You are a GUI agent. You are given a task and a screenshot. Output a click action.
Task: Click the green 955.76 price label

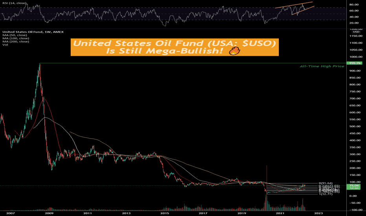[x=354, y=63]
